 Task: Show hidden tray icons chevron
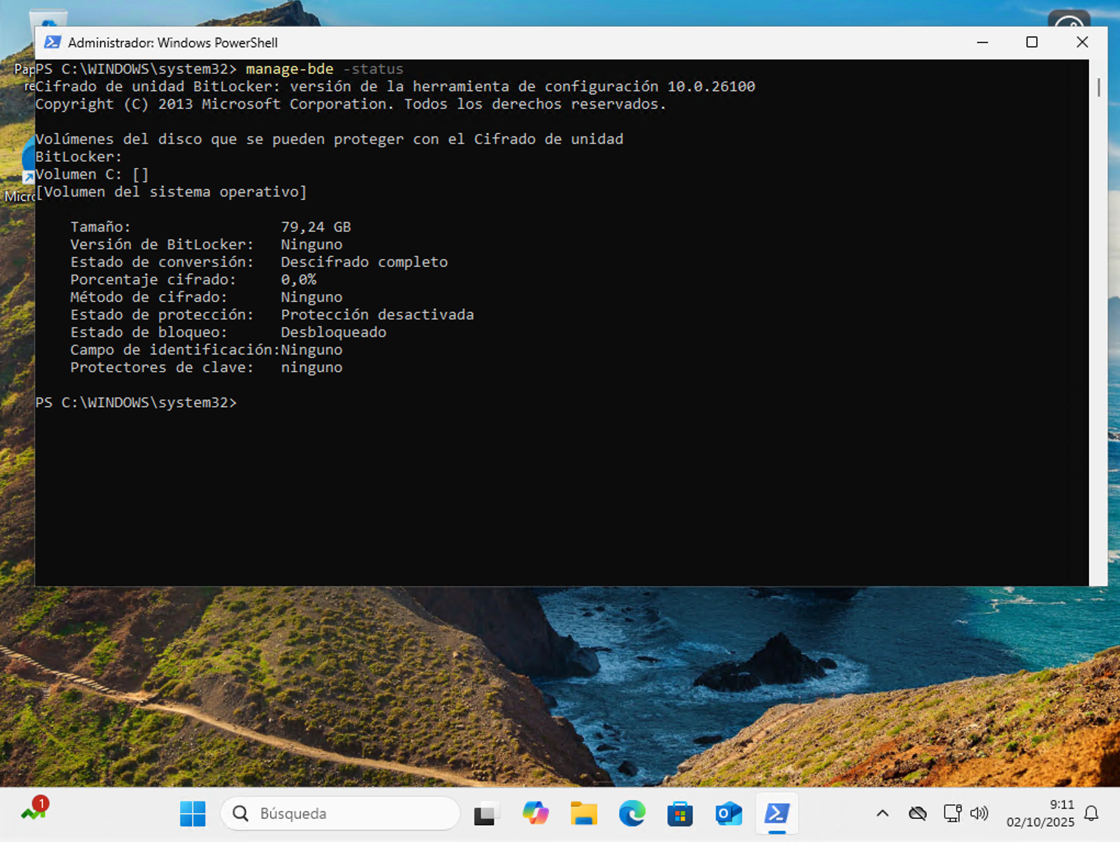pos(882,813)
